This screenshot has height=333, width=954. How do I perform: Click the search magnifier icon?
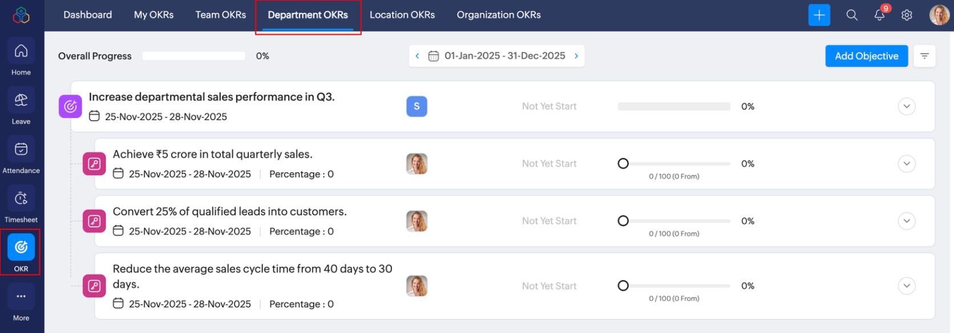pyautogui.click(x=852, y=15)
